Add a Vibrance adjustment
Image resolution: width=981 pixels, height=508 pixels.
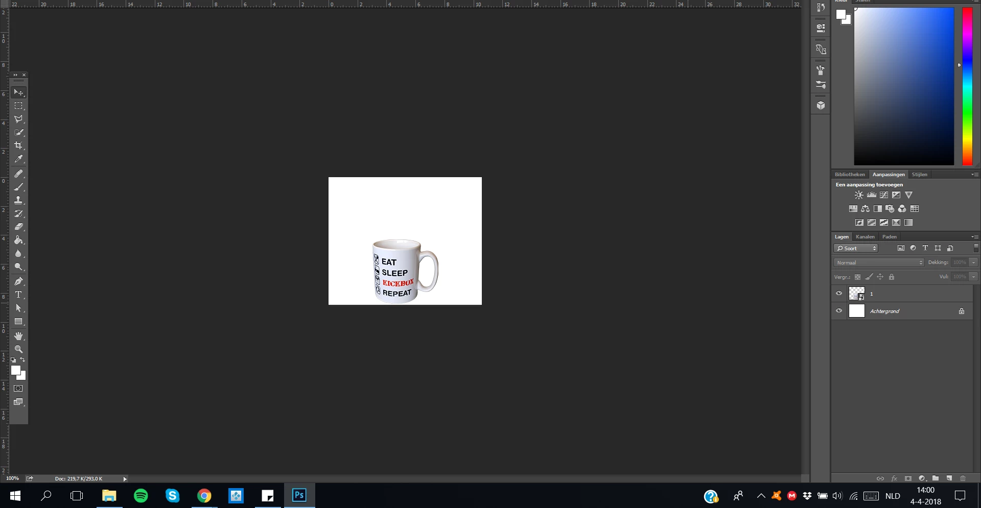pyautogui.click(x=908, y=195)
